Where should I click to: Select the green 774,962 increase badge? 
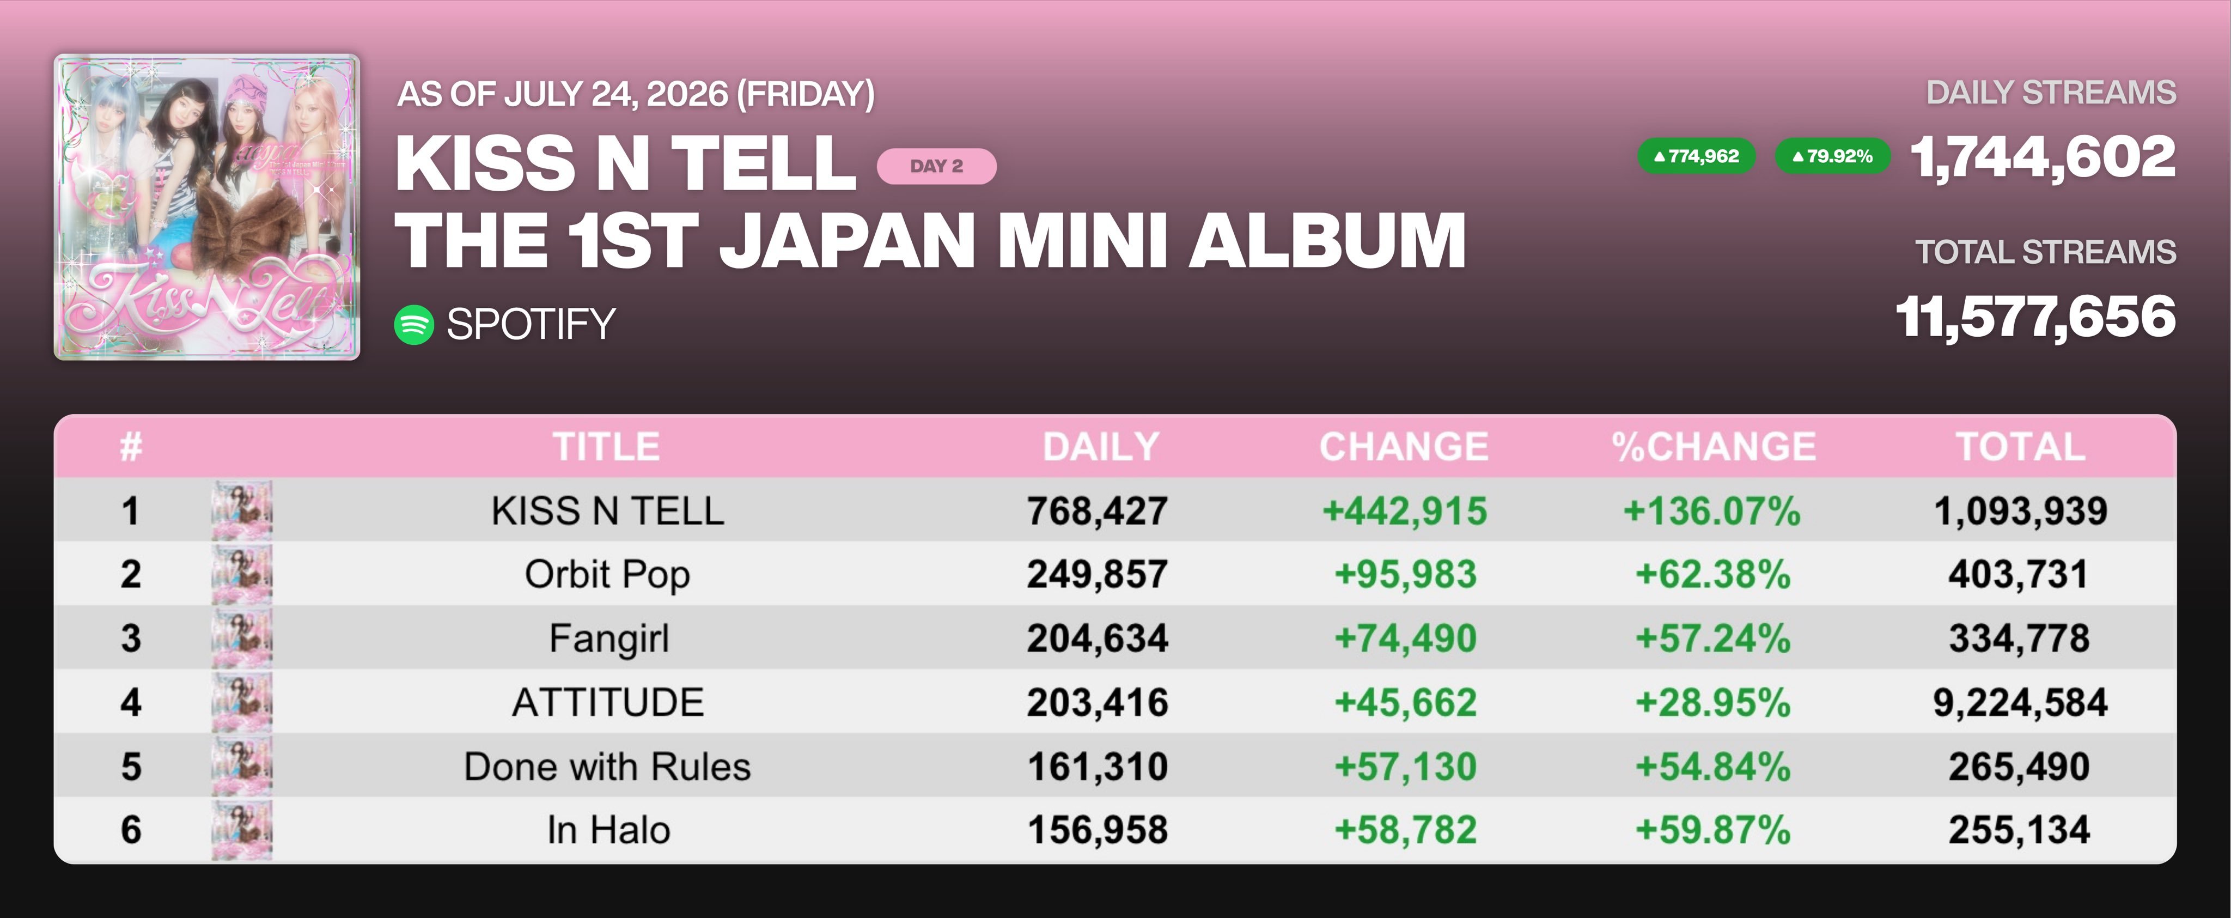pyautogui.click(x=1696, y=156)
